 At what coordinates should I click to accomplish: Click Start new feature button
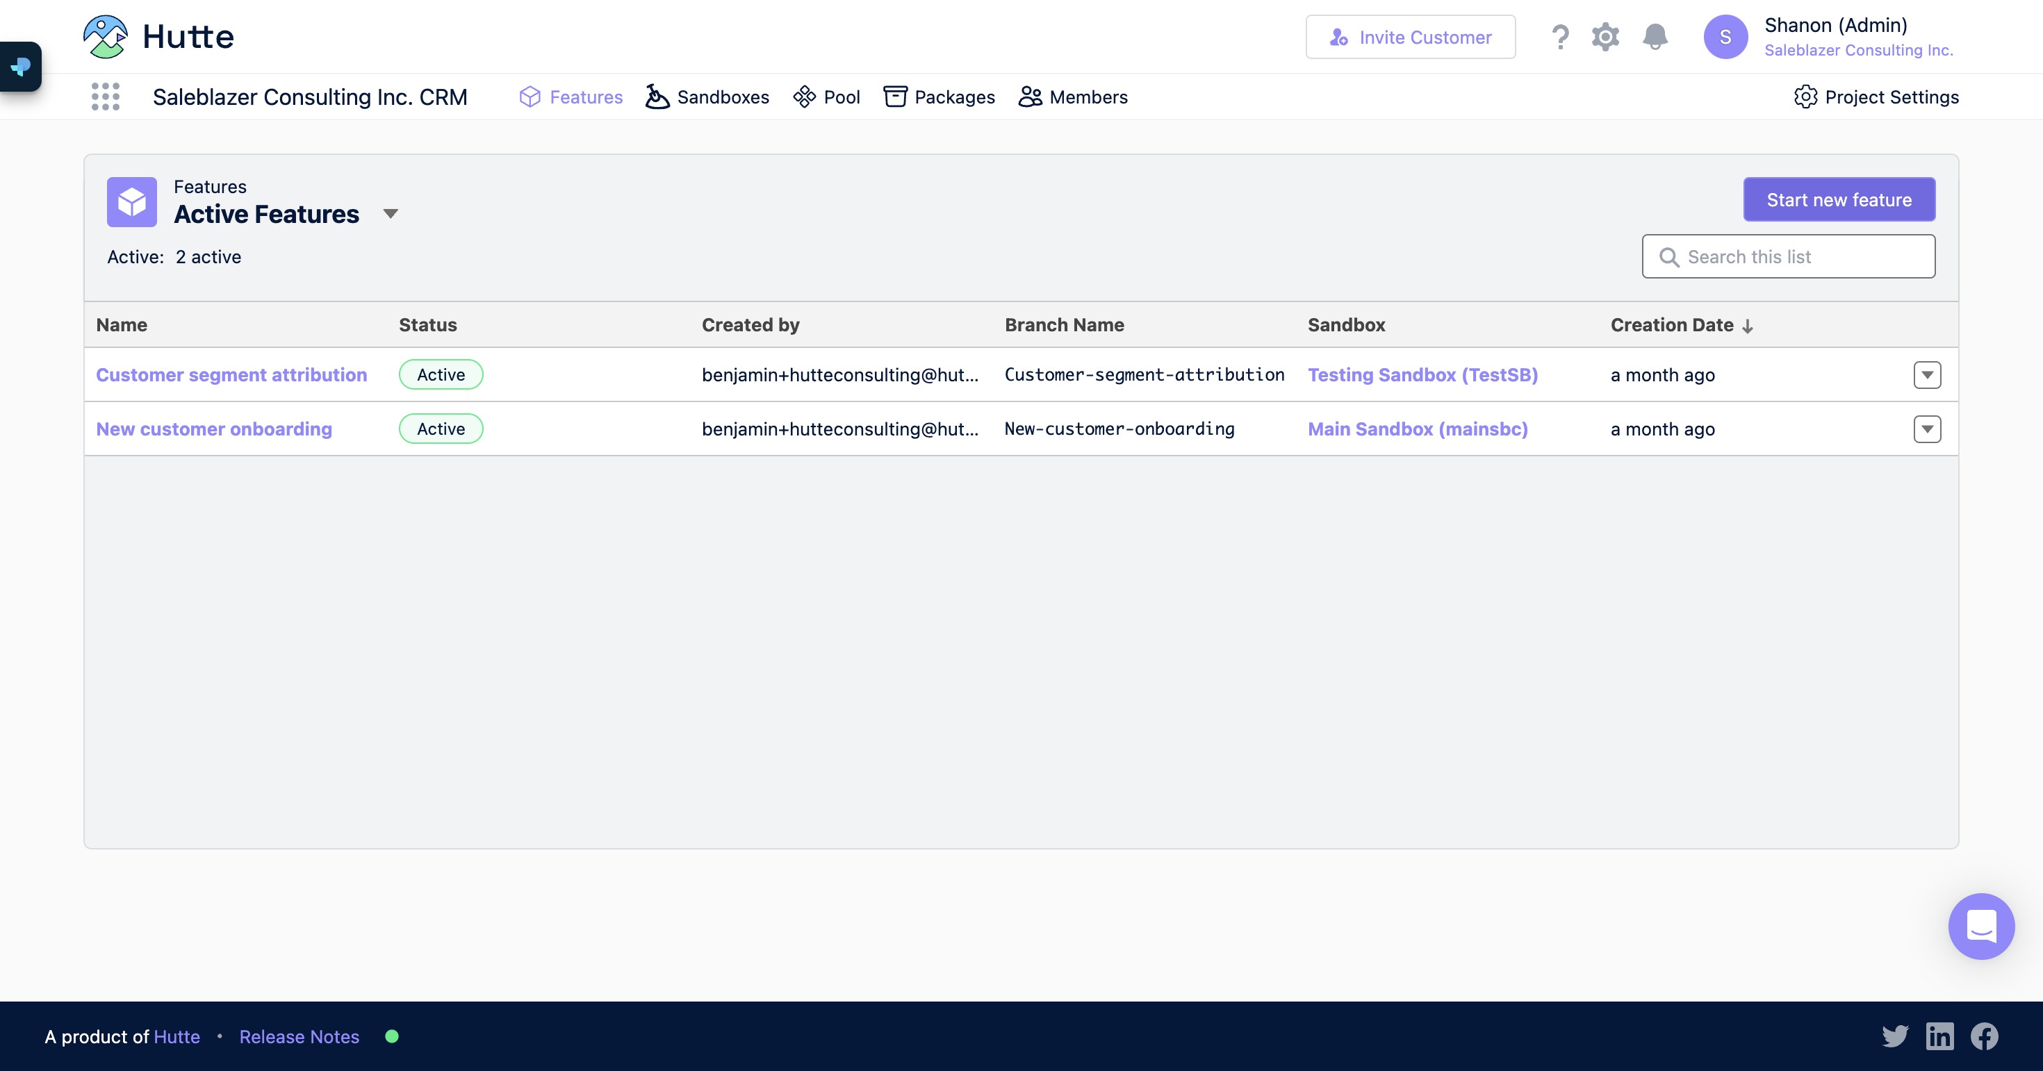(1839, 200)
